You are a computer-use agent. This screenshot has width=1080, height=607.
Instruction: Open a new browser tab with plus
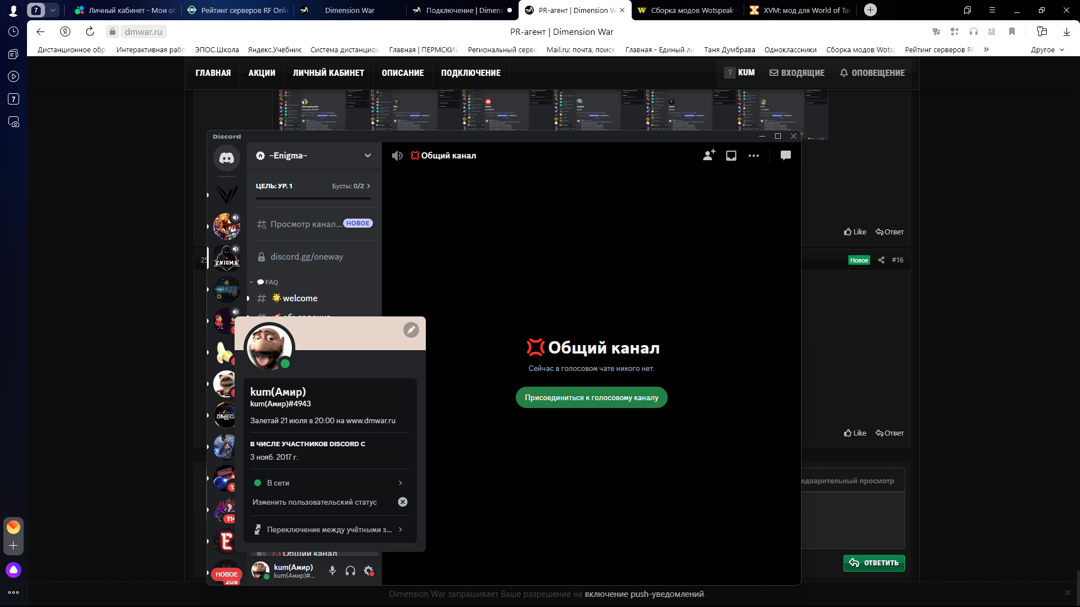870,10
